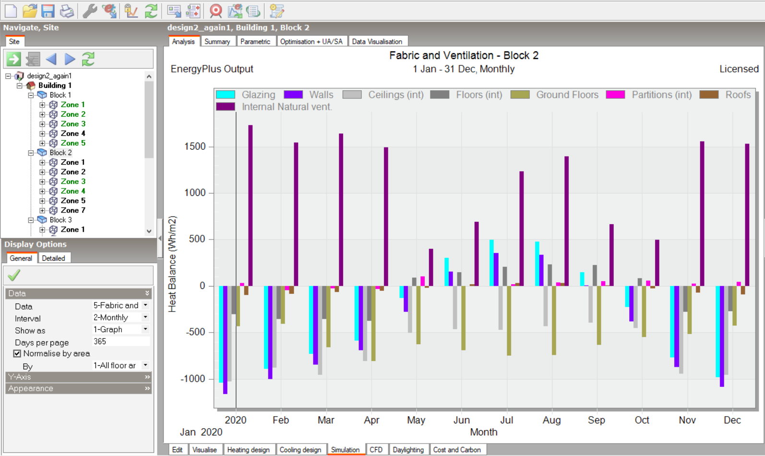Expand the Appearance section

point(79,388)
